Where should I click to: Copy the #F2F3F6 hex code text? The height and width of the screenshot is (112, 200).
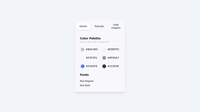pos(91,58)
